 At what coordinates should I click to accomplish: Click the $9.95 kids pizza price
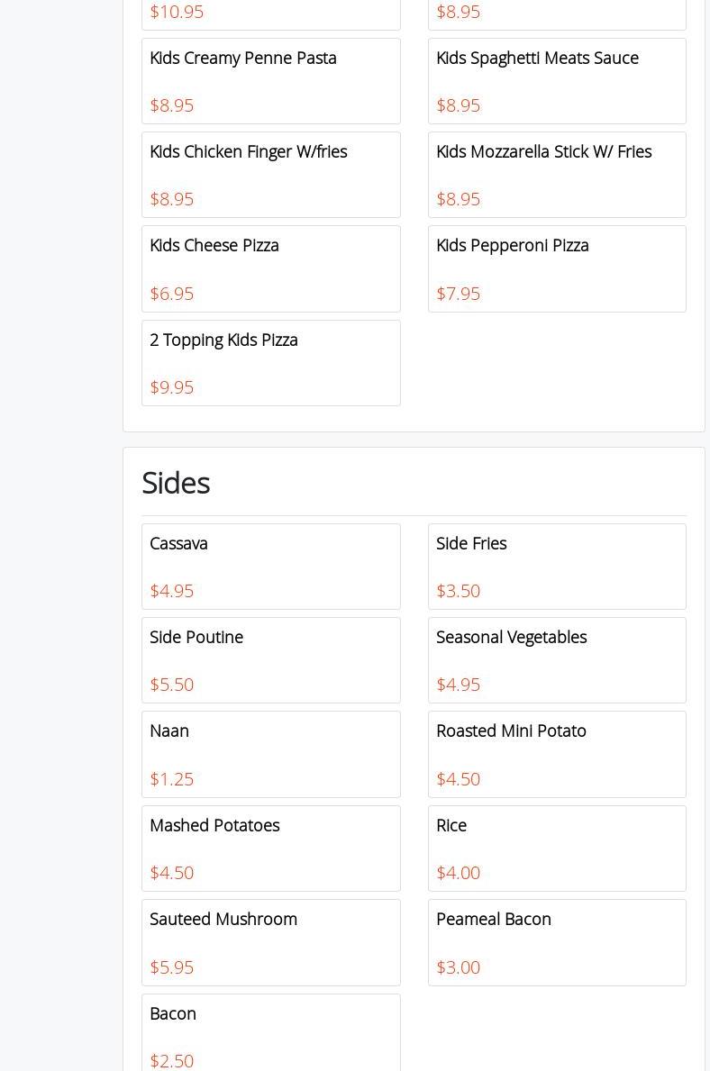(172, 387)
